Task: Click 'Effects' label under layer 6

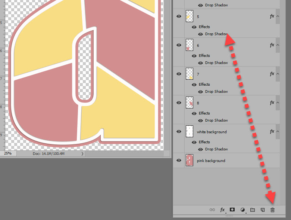Action: [204, 55]
